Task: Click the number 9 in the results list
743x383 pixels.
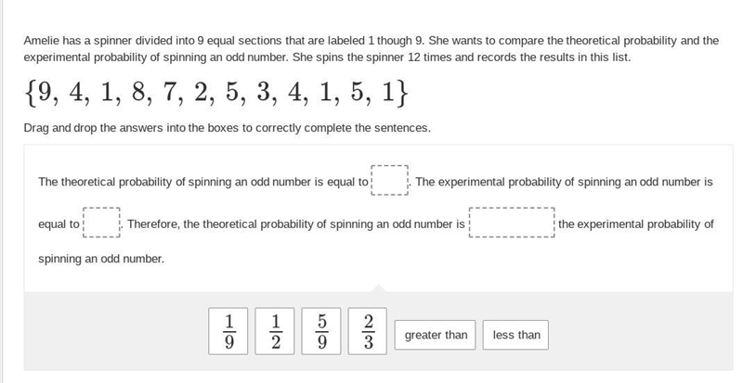Action: [x=45, y=92]
